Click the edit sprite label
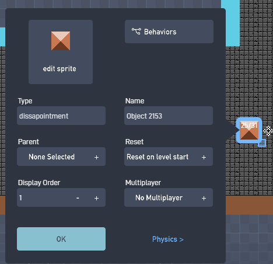This screenshot has height=264, width=273. click(60, 69)
